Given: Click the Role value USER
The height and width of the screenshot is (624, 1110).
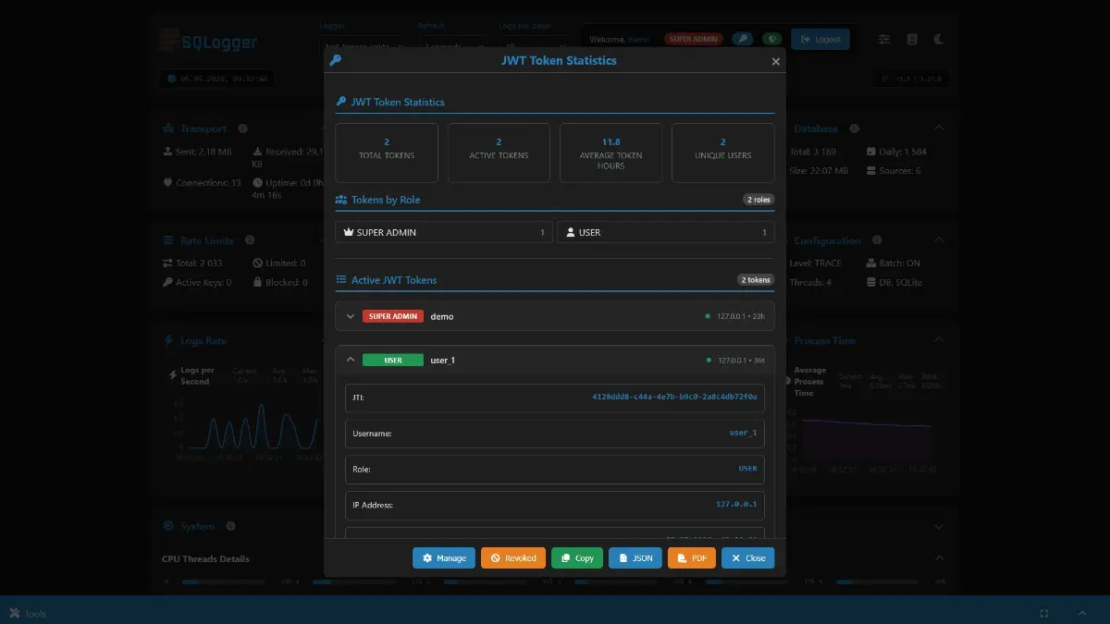Looking at the screenshot, I should pyautogui.click(x=747, y=469).
